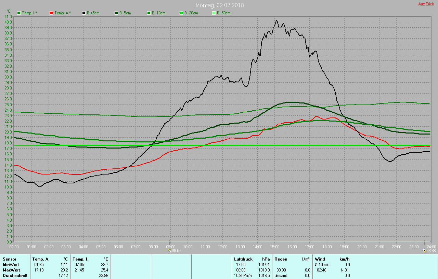Click the 30.0 label on the temperature axis
Image resolution: width=438 pixels, height=279 pixels.
pos(8,77)
